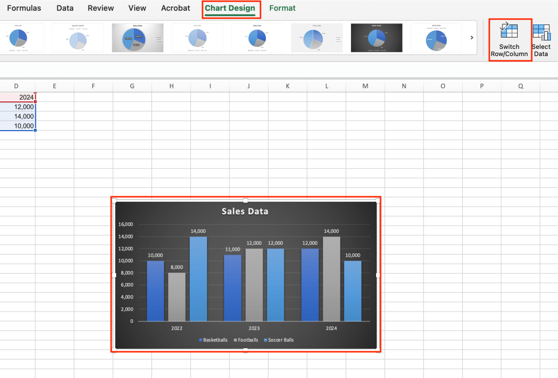Open the Acrobat tab

coord(175,8)
